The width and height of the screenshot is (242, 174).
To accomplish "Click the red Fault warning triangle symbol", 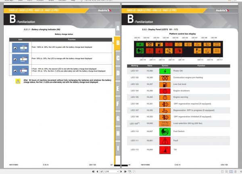I will (165, 141).
